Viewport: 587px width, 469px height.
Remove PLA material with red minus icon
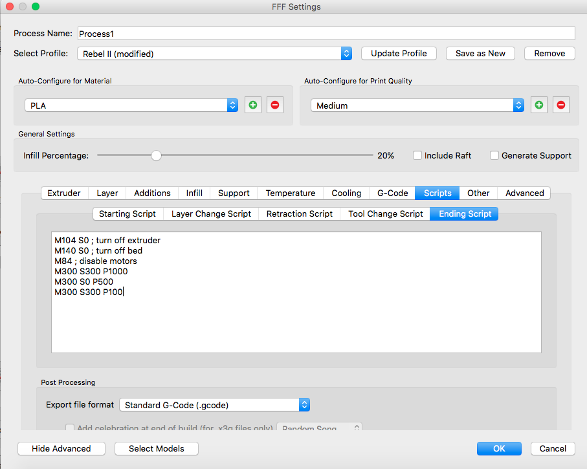pos(275,105)
